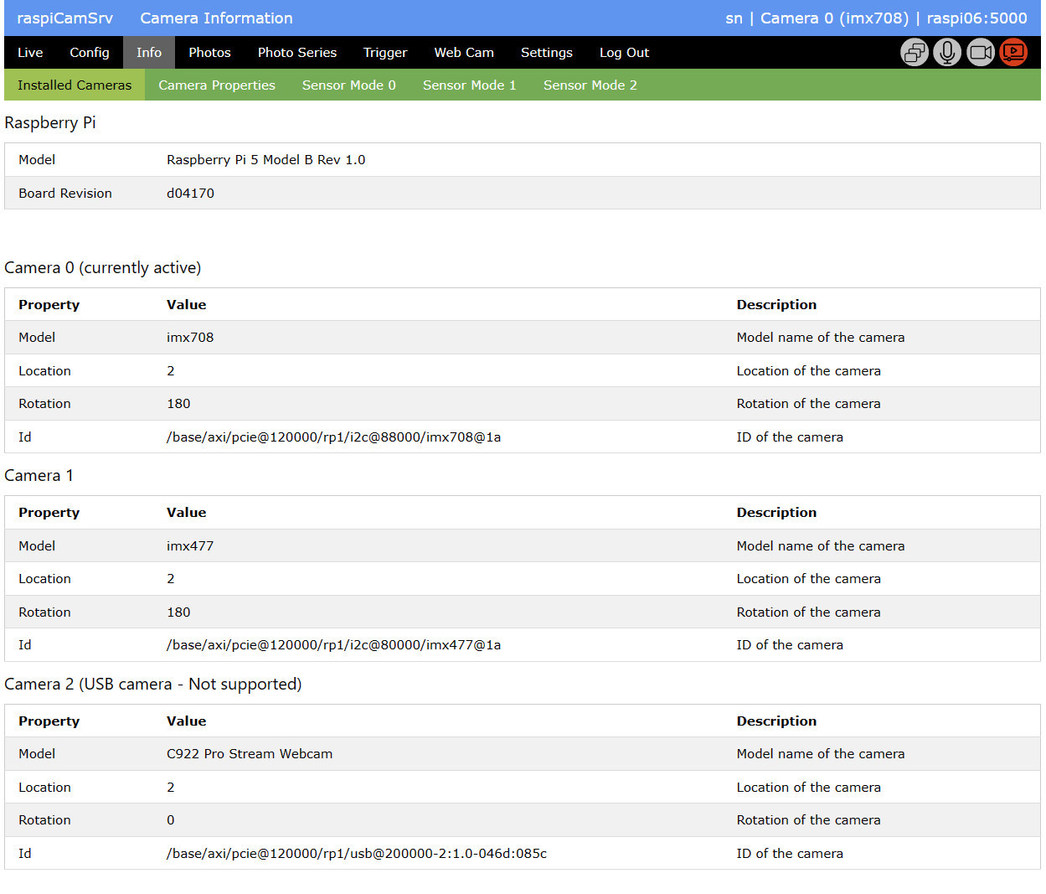Click Log Out
Viewport: 1046px width, 894px height.
(x=624, y=53)
